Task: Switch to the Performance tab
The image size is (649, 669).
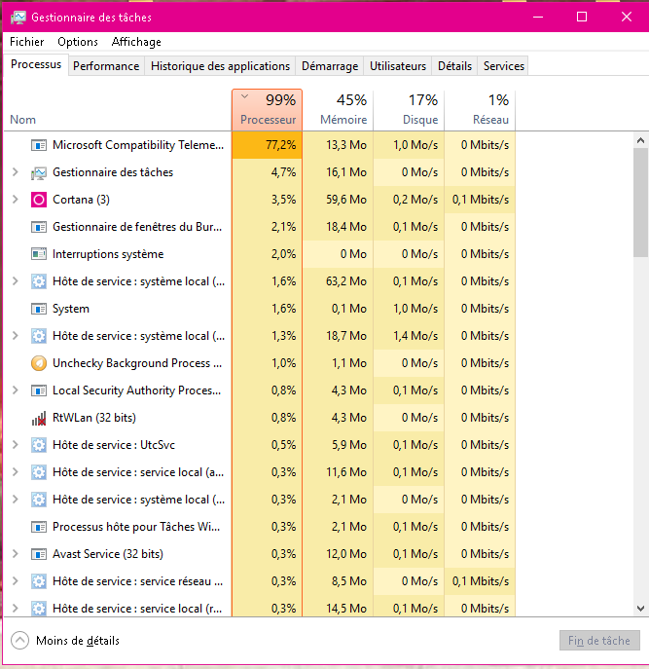Action: (106, 66)
